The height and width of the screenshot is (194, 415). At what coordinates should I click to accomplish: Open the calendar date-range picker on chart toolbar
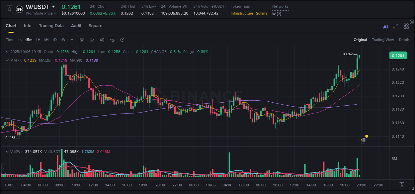coord(82,39)
